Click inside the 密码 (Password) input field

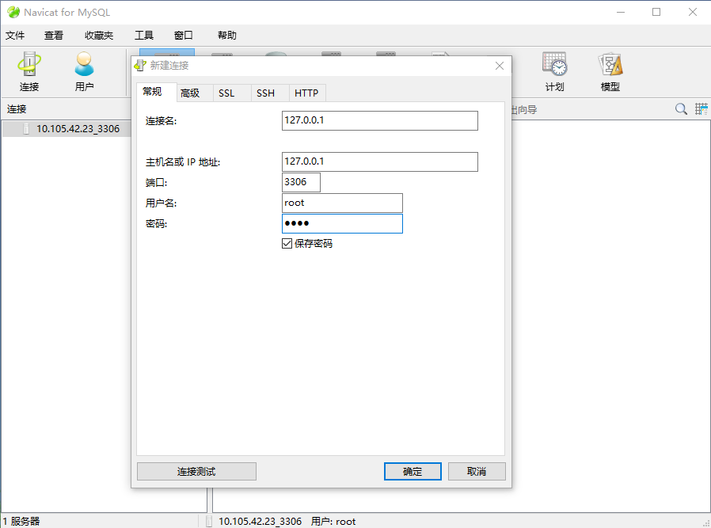pyautogui.click(x=342, y=223)
